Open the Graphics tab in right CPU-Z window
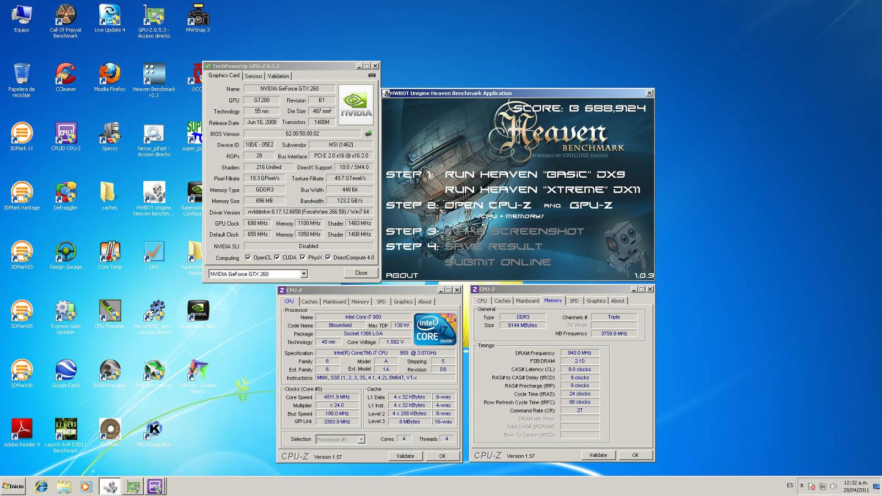 (x=596, y=301)
